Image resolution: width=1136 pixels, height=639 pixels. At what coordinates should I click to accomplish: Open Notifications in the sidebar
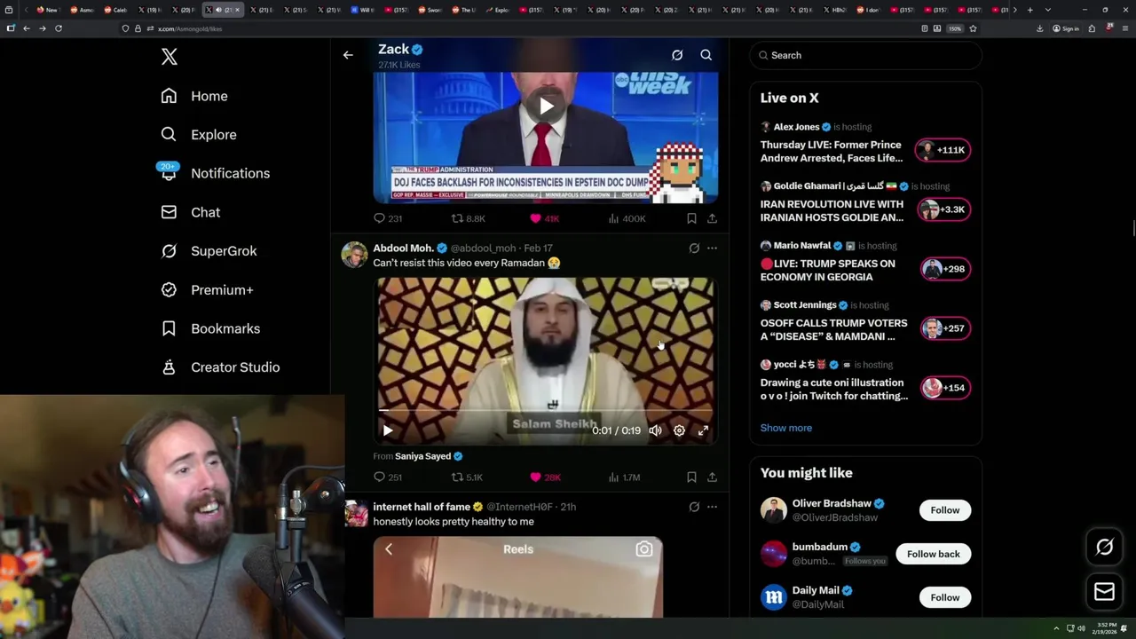coord(215,173)
